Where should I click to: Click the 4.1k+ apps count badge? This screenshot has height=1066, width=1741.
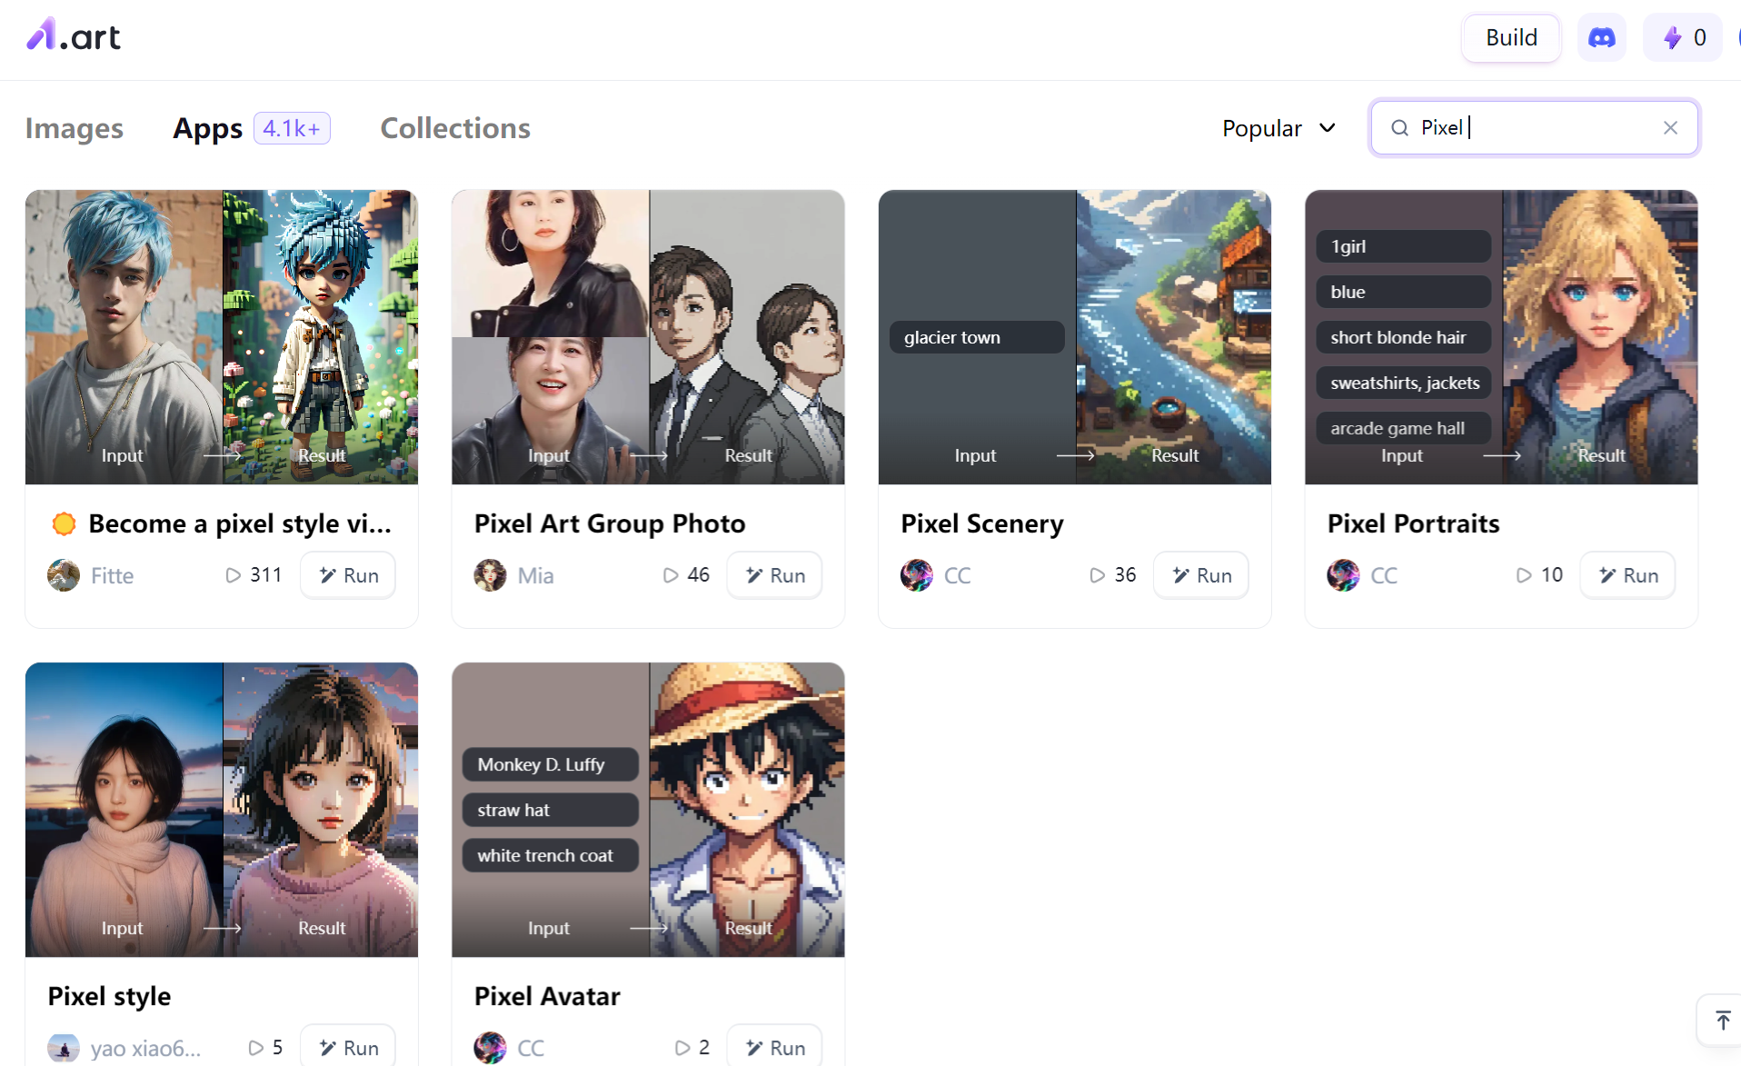coord(292,128)
